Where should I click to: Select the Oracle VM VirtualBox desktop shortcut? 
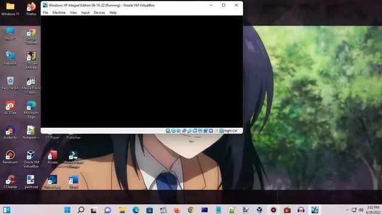point(31,159)
